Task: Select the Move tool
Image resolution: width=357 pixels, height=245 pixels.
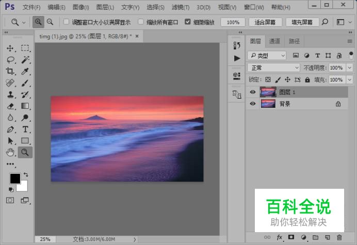Action: pyautogui.click(x=10, y=48)
